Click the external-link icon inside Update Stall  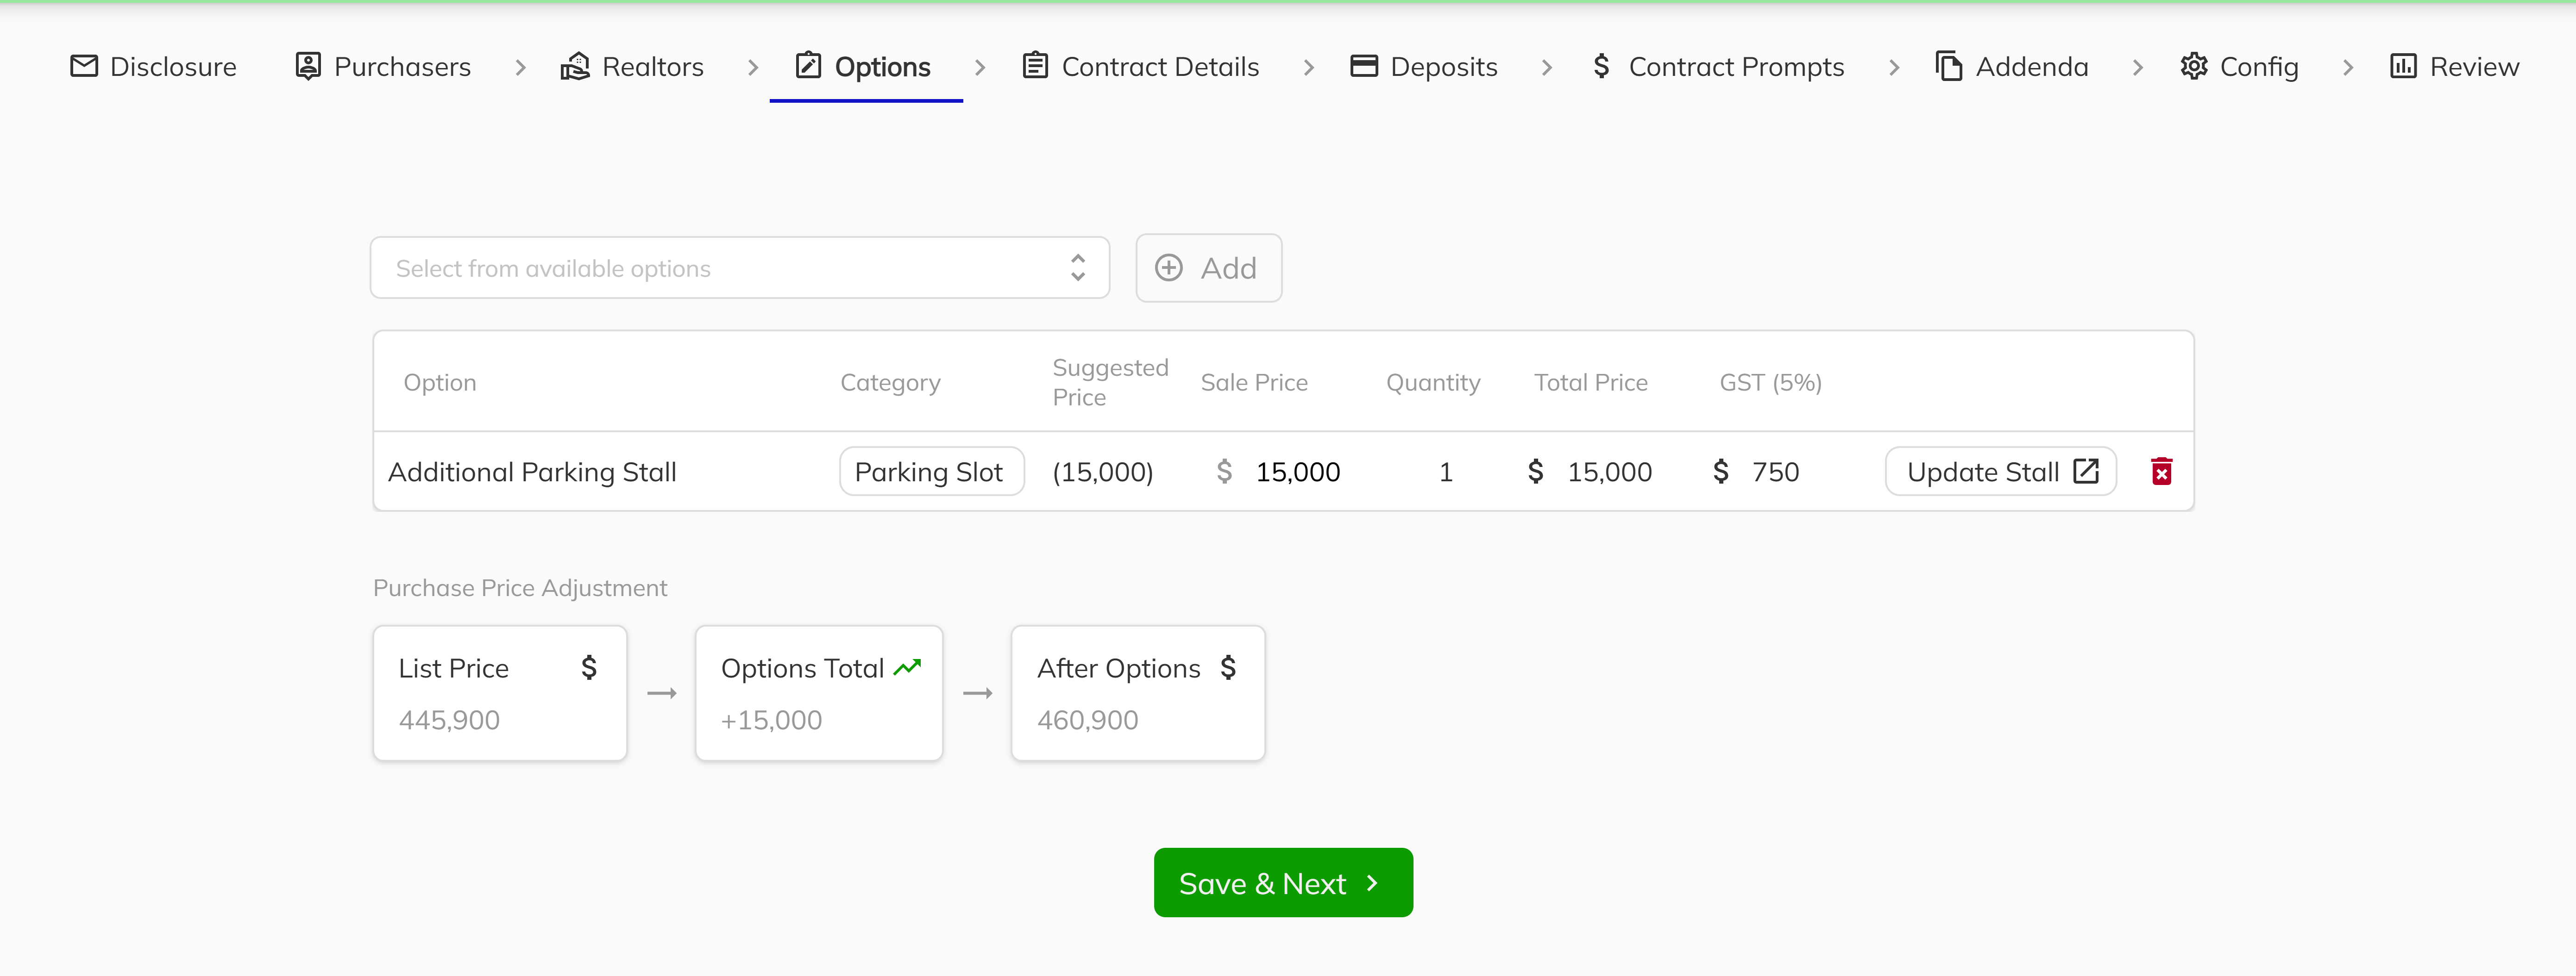pyautogui.click(x=2085, y=471)
